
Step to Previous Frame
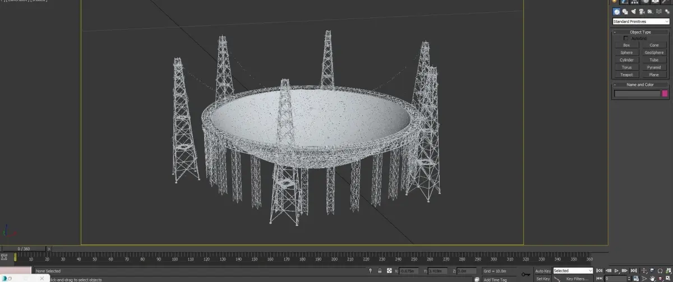click(609, 270)
